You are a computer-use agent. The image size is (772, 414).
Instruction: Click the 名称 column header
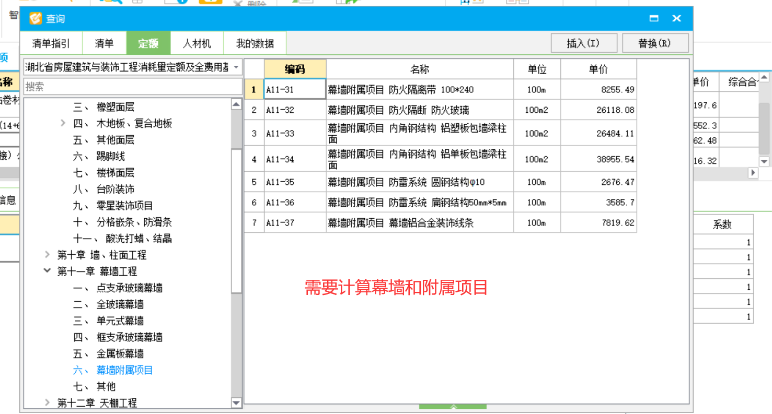(x=420, y=69)
